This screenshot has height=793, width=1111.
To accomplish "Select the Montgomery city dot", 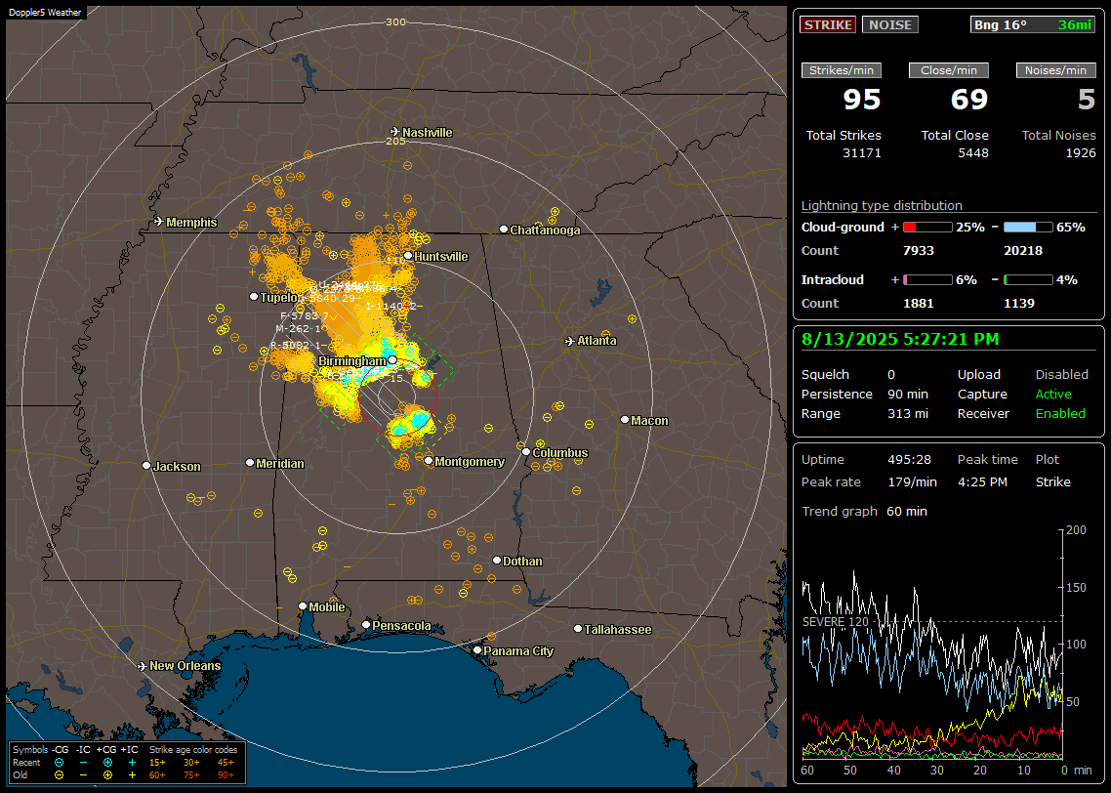I will click(x=429, y=461).
